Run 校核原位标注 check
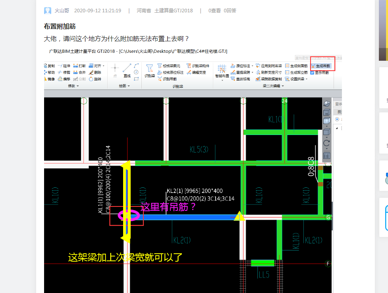This screenshot has width=388, height=293. click(x=170, y=72)
